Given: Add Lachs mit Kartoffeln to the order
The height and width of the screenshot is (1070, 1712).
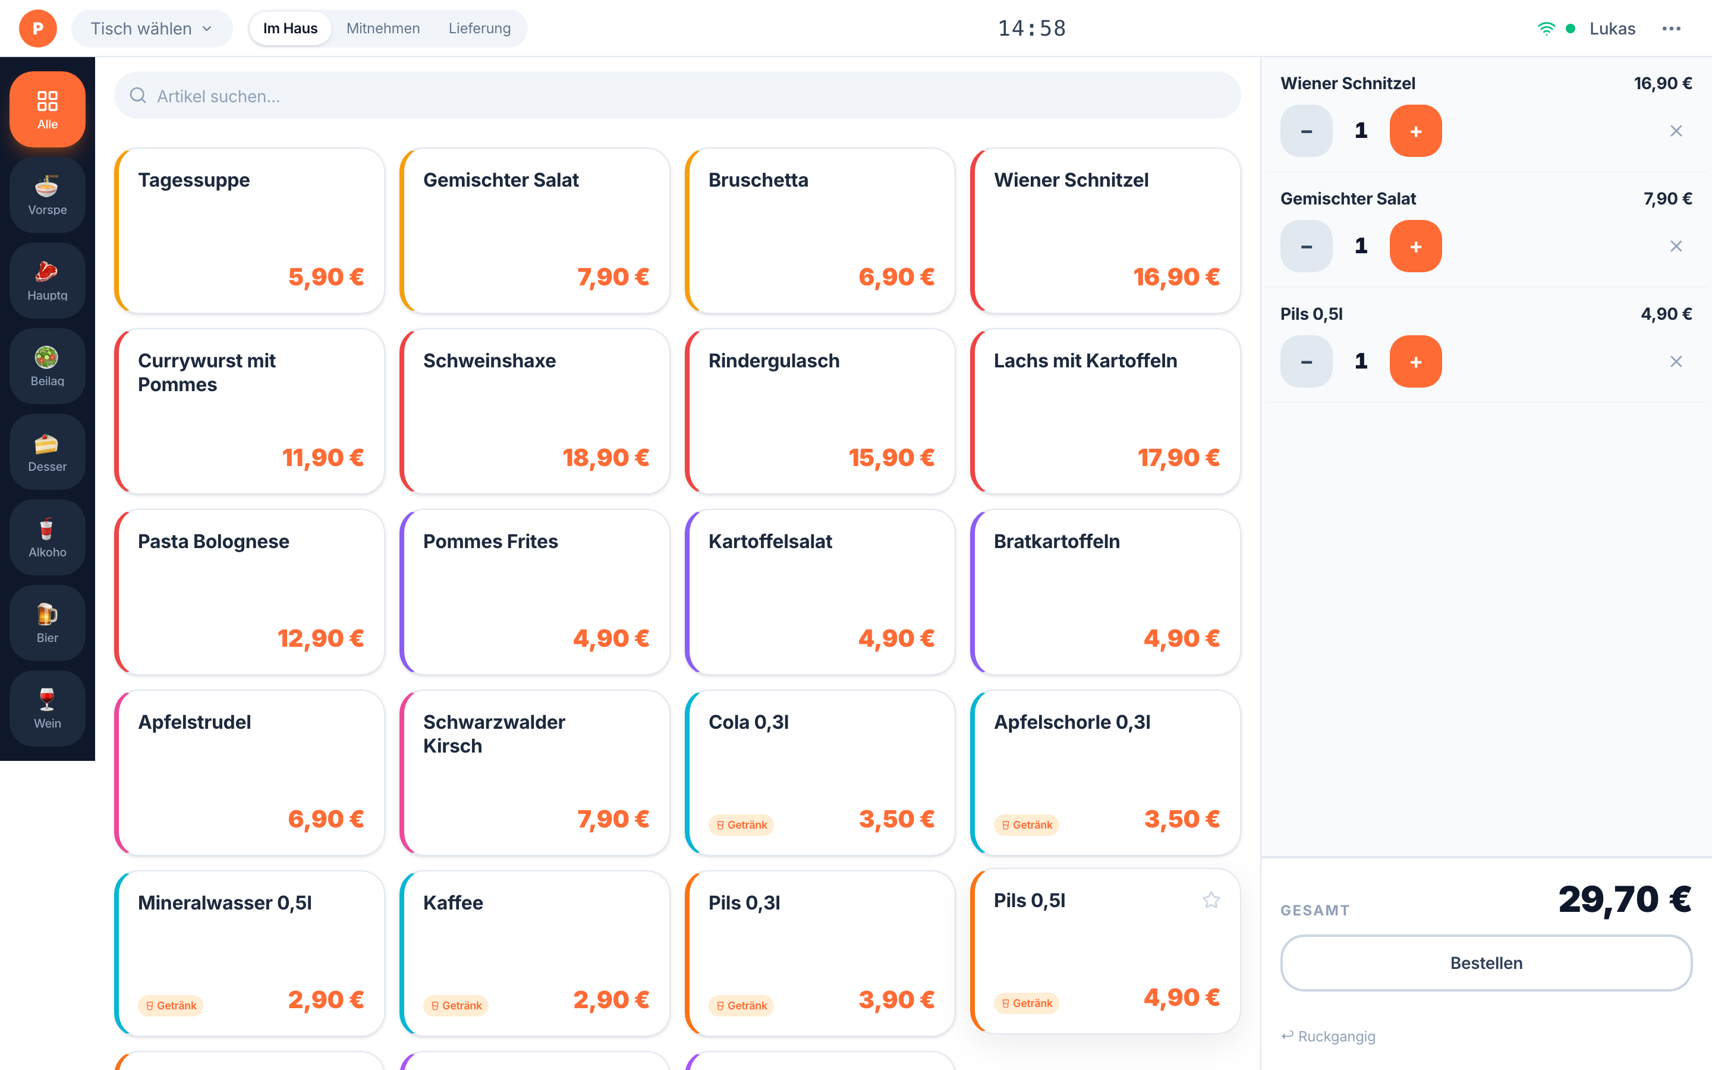Looking at the screenshot, I should (1105, 411).
